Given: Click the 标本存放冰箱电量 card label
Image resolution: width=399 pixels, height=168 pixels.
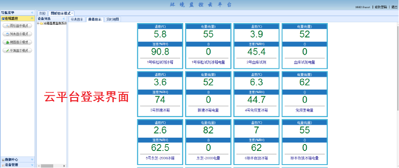Looking at the screenshot, I should click(x=305, y=158).
